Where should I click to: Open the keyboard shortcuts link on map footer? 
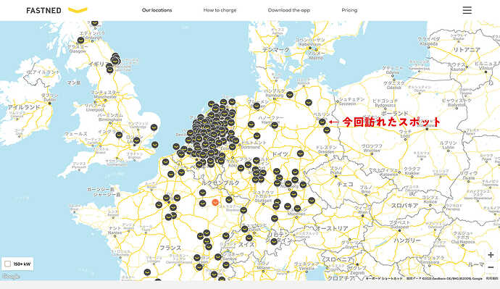coord(384,278)
